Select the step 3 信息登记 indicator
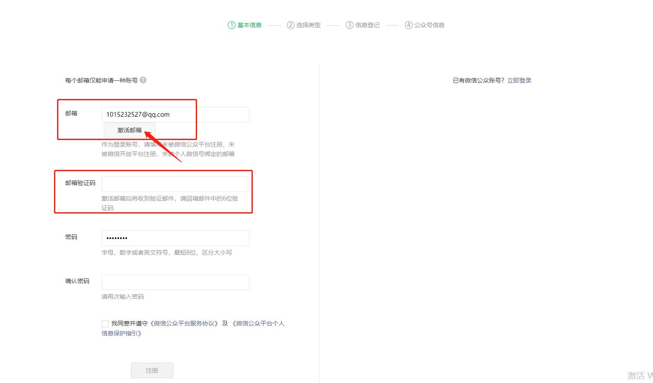Viewport: 653px width, 383px height. pyautogui.click(x=363, y=25)
